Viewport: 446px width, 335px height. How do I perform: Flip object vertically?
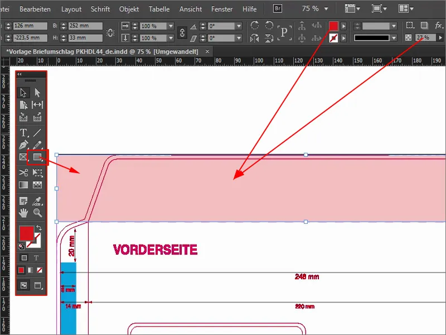click(x=269, y=38)
